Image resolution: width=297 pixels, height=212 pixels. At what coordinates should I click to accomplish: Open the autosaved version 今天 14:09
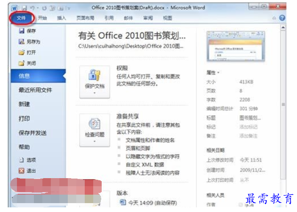tap(148, 203)
